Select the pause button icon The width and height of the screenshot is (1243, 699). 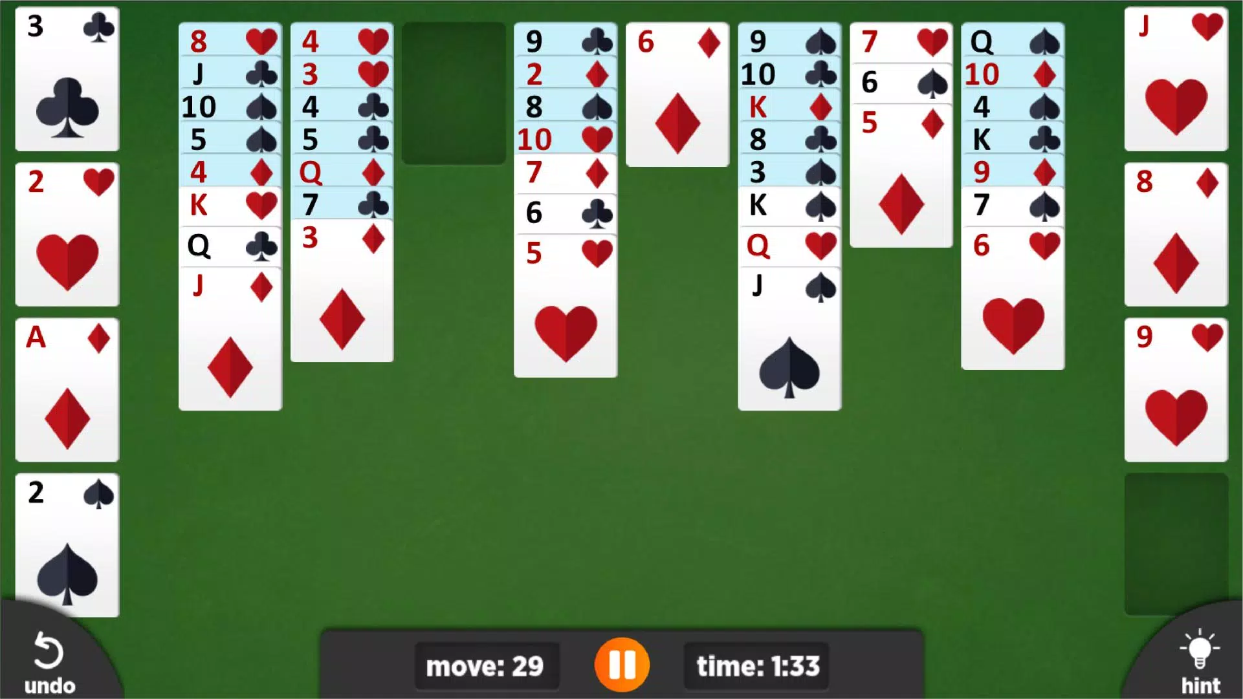[622, 666]
